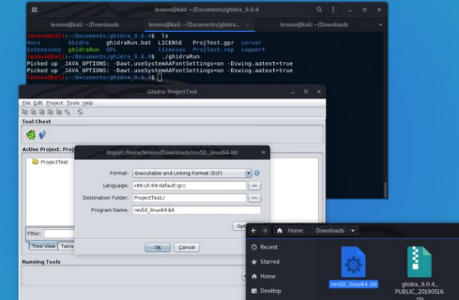Browse Destination Folder with ellipsis button

[x=255, y=197]
